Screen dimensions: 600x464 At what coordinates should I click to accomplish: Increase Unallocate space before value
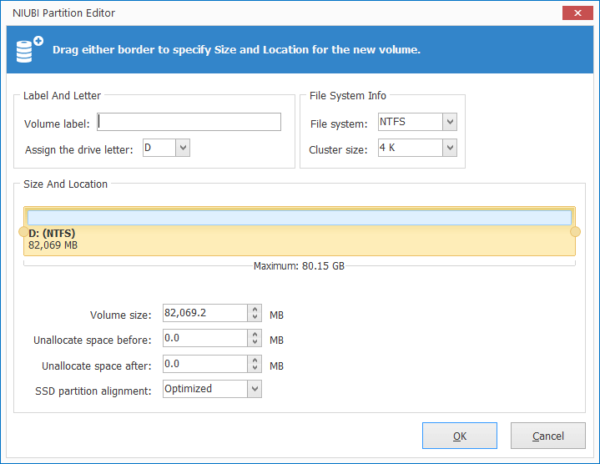pyautogui.click(x=255, y=334)
